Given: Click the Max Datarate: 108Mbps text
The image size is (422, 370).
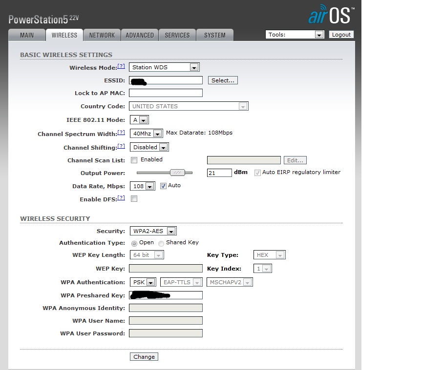Looking at the screenshot, I should click(199, 133).
